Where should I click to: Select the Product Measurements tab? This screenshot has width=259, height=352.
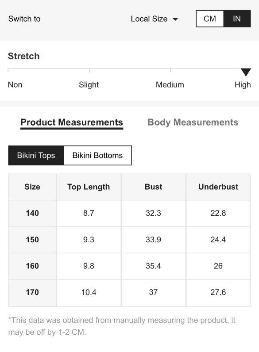point(72,122)
